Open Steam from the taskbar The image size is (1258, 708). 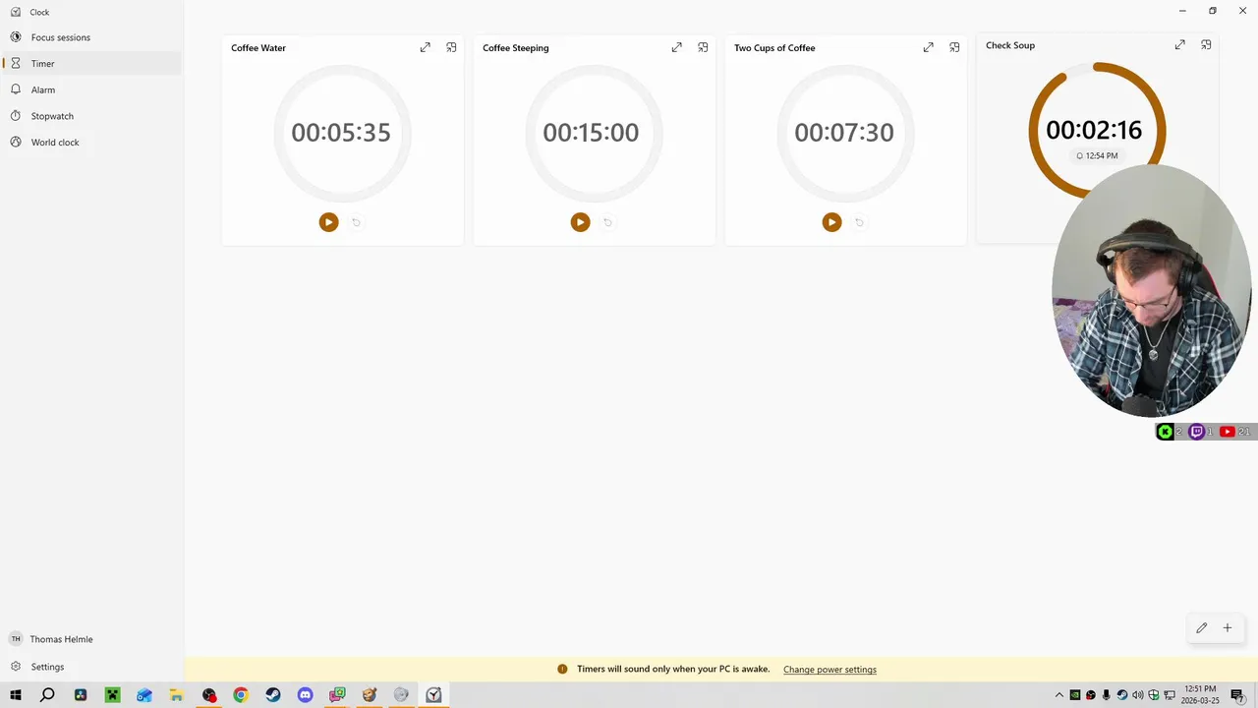tap(273, 695)
